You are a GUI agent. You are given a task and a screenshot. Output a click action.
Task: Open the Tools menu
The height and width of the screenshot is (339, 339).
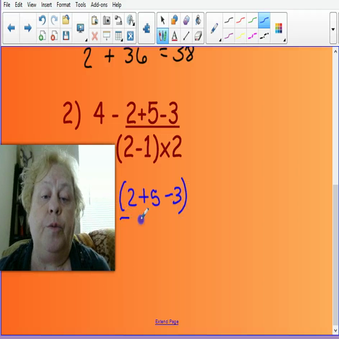(81, 5)
